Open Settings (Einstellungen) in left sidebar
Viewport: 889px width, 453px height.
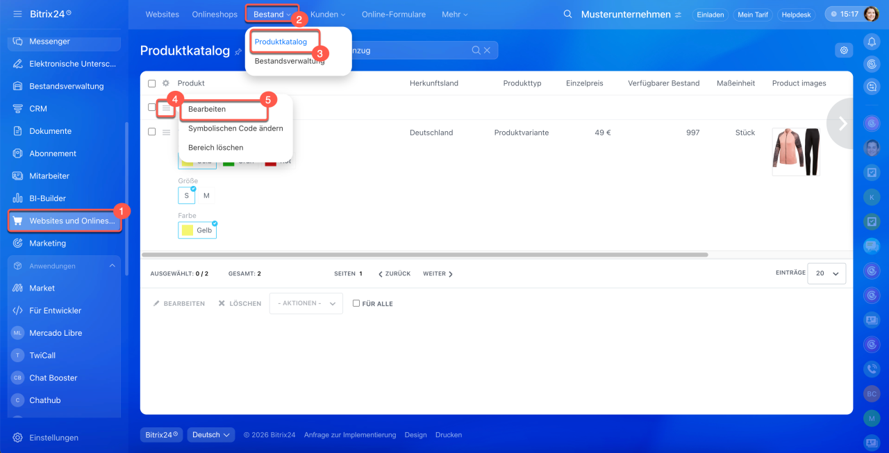point(53,438)
